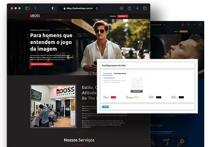This screenshot has height=147, width=211.
Task: Click 'Para homens que' headline text
Action: click(51, 35)
